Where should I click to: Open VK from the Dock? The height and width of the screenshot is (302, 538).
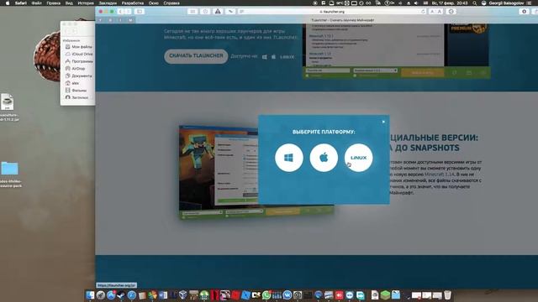tap(287, 295)
